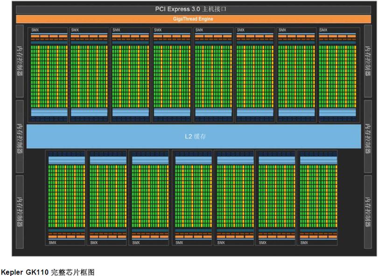Click the leftmost SMX label in bottom row
The height and width of the screenshot is (276, 378).
click(52, 242)
